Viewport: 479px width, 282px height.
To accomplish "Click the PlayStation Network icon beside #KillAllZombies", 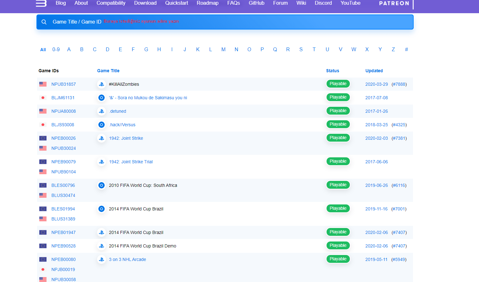I will [102, 84].
